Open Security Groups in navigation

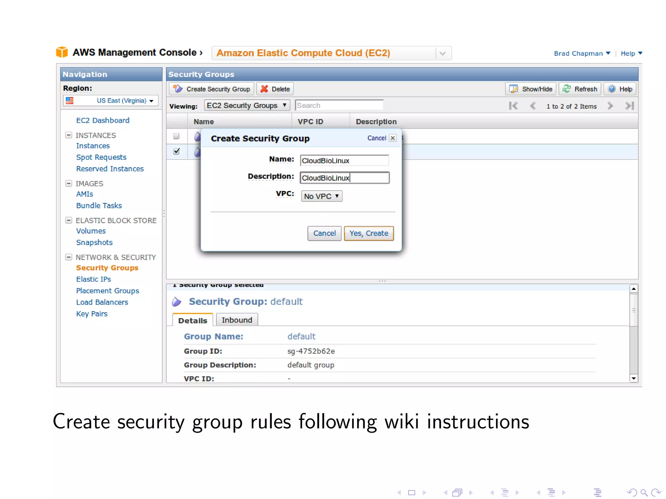click(x=107, y=268)
